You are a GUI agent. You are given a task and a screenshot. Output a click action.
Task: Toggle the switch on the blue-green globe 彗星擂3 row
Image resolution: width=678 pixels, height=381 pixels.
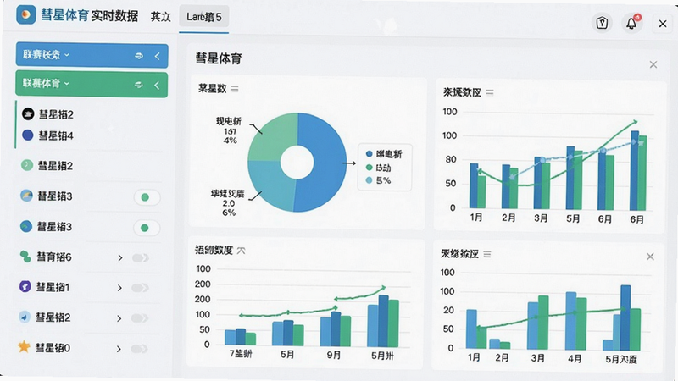[x=147, y=228]
